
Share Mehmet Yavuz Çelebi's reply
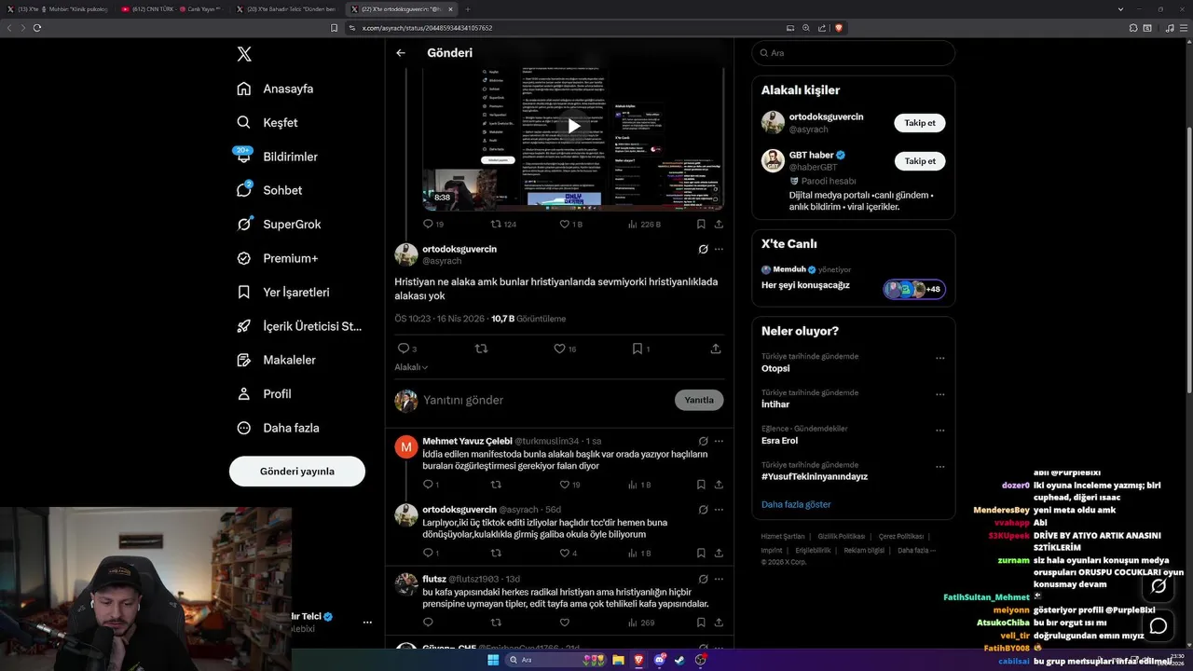[x=719, y=485]
